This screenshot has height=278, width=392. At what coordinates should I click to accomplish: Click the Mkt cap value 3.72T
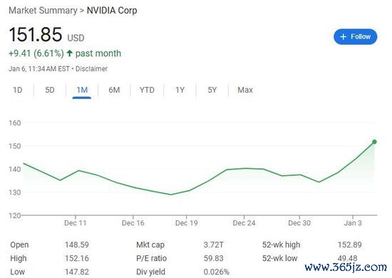click(x=214, y=244)
